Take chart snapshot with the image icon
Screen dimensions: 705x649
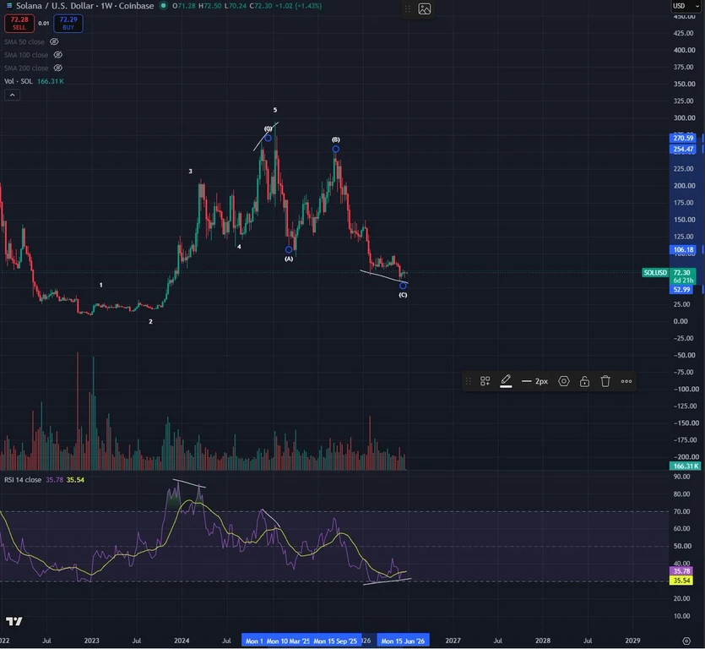coord(425,8)
